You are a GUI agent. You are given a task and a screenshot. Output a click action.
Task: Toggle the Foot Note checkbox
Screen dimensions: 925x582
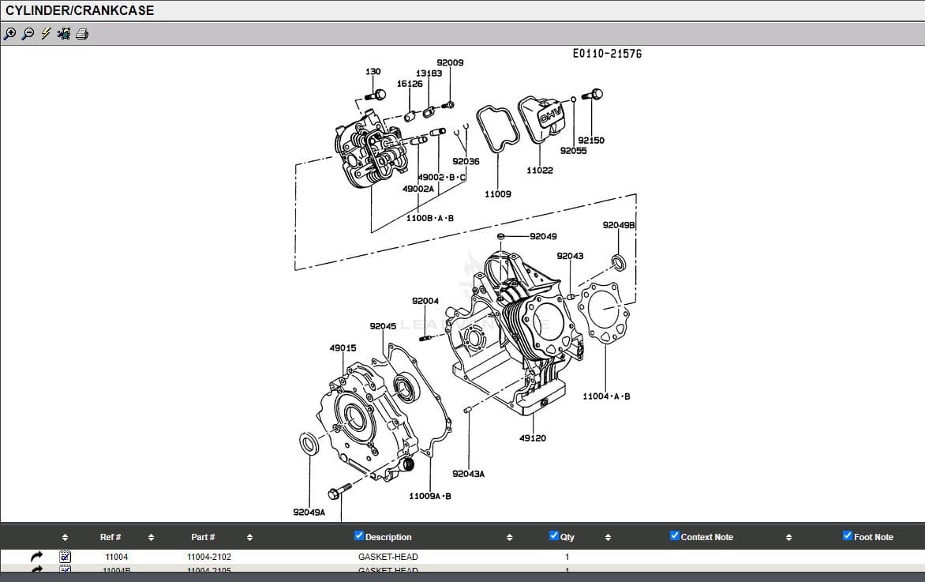coord(848,535)
